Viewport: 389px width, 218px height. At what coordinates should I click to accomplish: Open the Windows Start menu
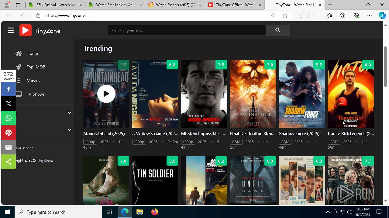7,212
